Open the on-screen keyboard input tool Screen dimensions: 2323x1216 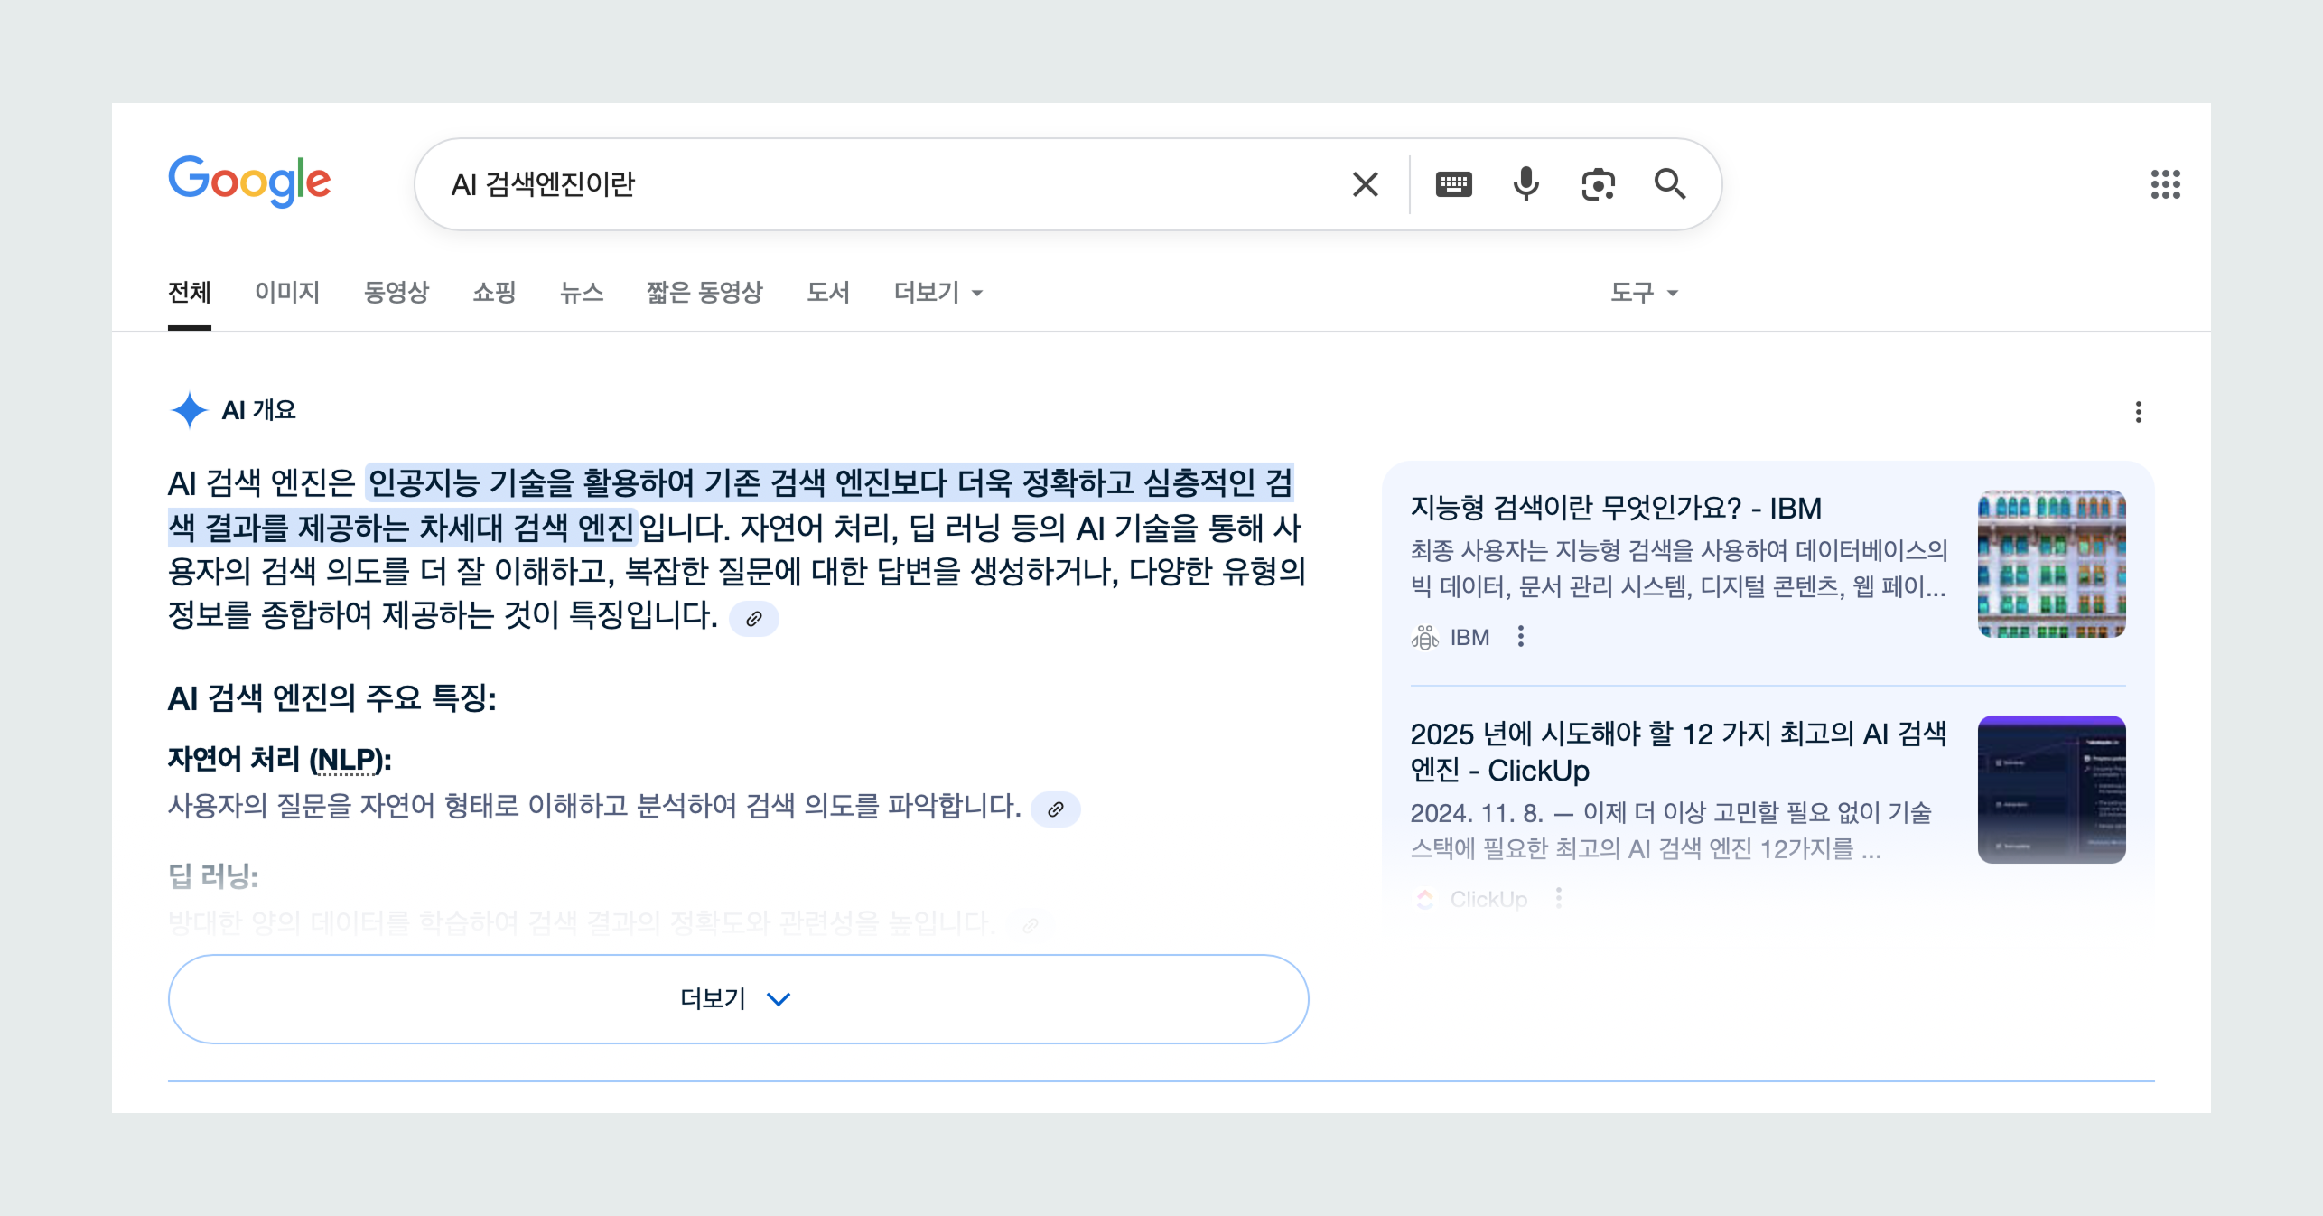1453,184
